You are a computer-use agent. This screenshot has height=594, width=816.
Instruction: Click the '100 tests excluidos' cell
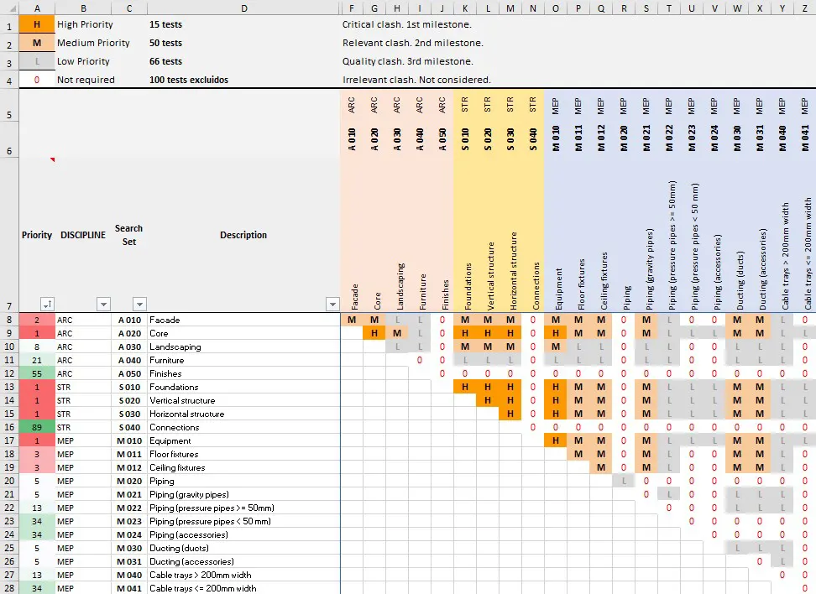click(x=189, y=80)
